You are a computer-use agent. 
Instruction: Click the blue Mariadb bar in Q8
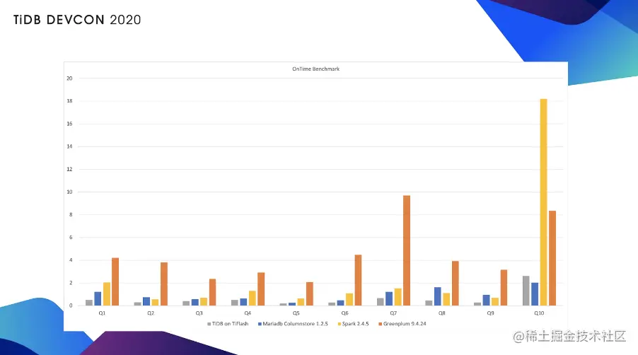click(x=438, y=296)
